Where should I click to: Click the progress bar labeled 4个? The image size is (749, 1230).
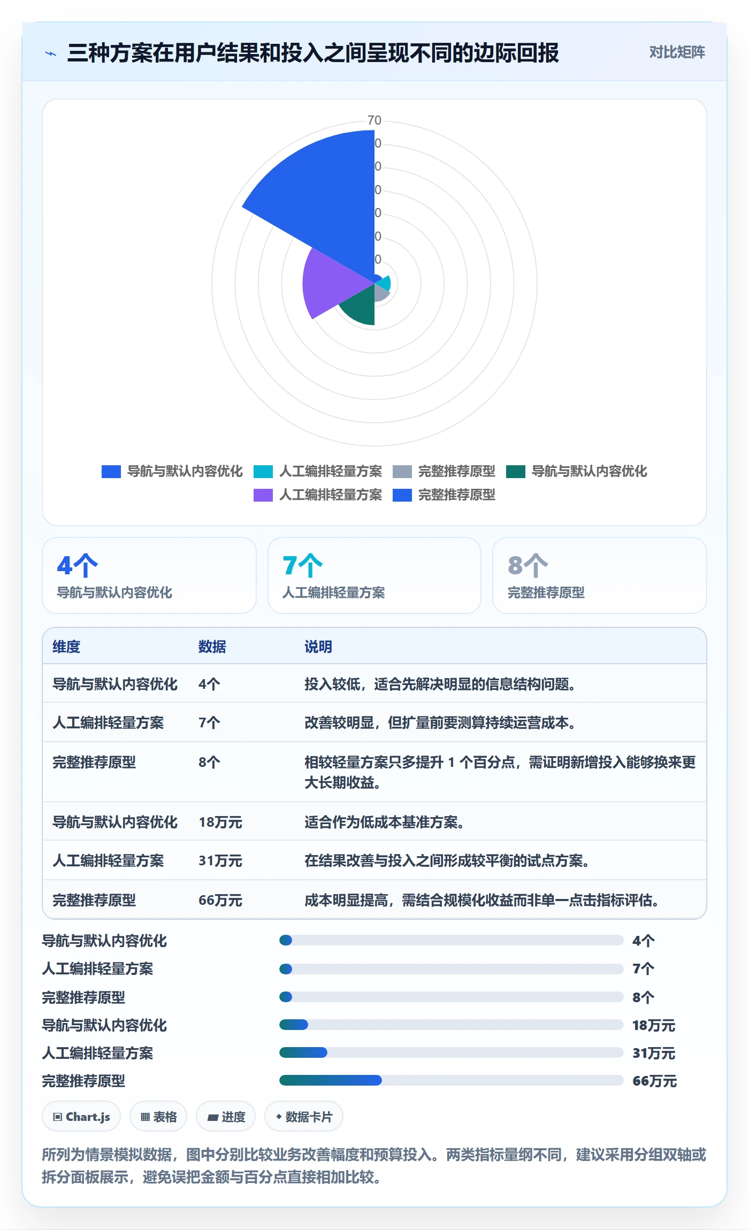pyautogui.click(x=451, y=940)
